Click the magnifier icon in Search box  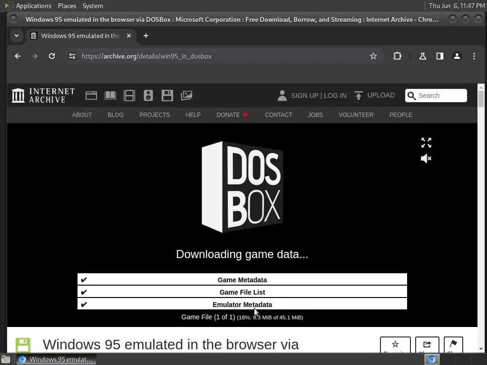(x=411, y=96)
